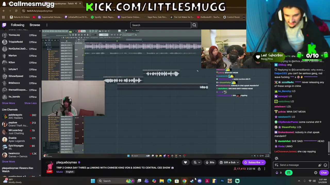Mute the Twitch tab audio icon
Screen dimensions: 330x185
tap(76, 4)
